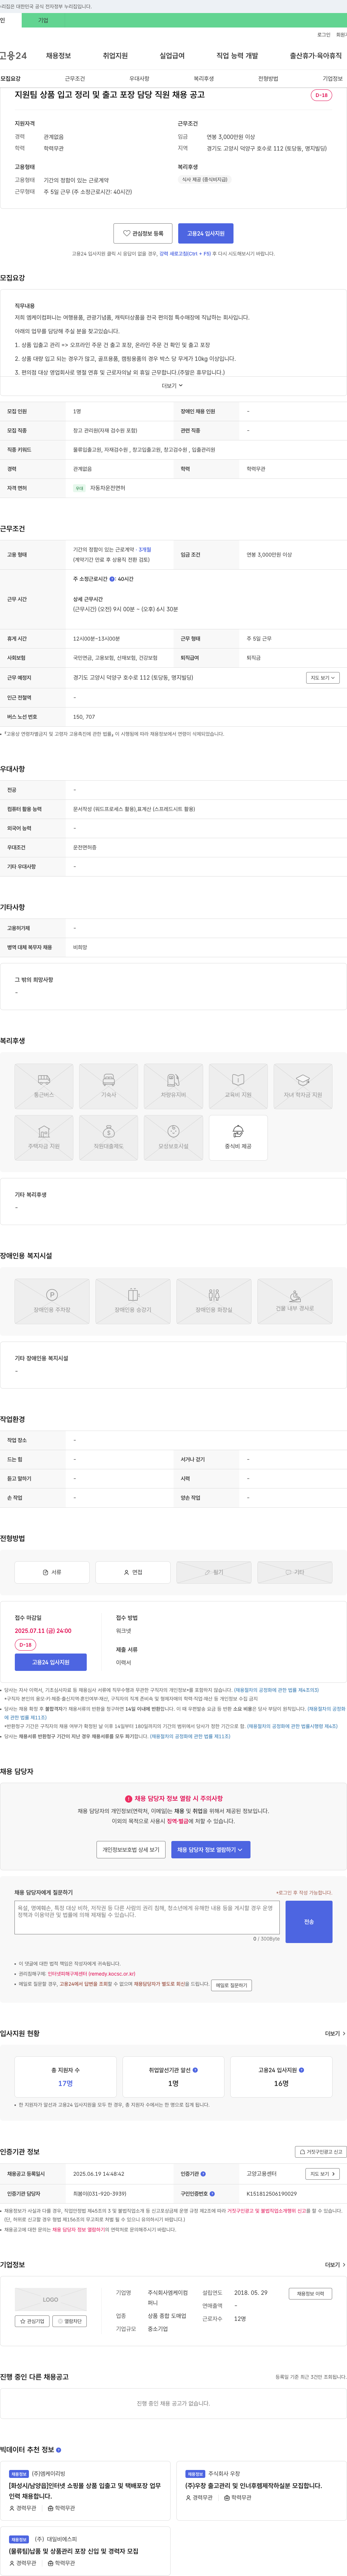Jump to the 복리후생 section tab

[204, 78]
